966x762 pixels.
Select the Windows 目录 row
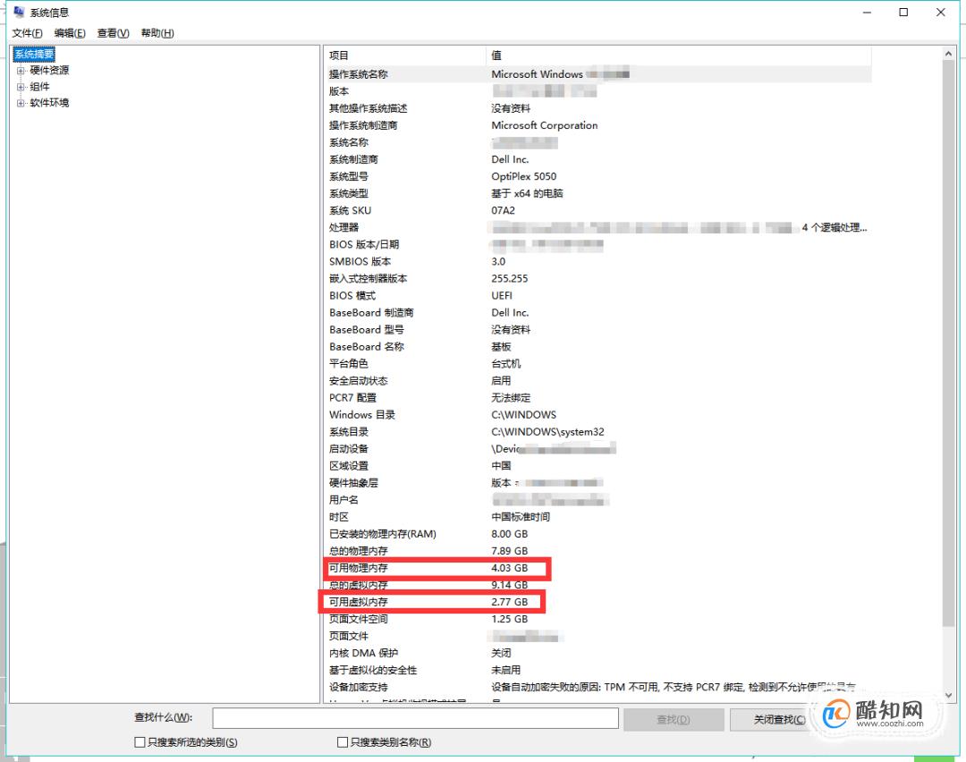597,415
